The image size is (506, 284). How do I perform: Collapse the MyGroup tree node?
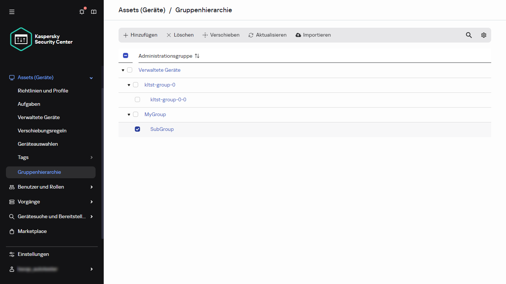point(129,114)
